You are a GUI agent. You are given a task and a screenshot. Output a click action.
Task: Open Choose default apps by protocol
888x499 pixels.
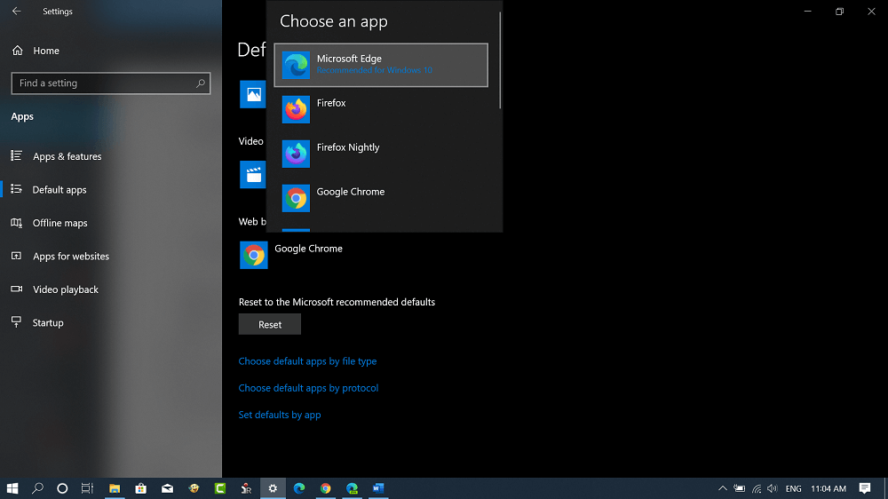[x=308, y=388]
